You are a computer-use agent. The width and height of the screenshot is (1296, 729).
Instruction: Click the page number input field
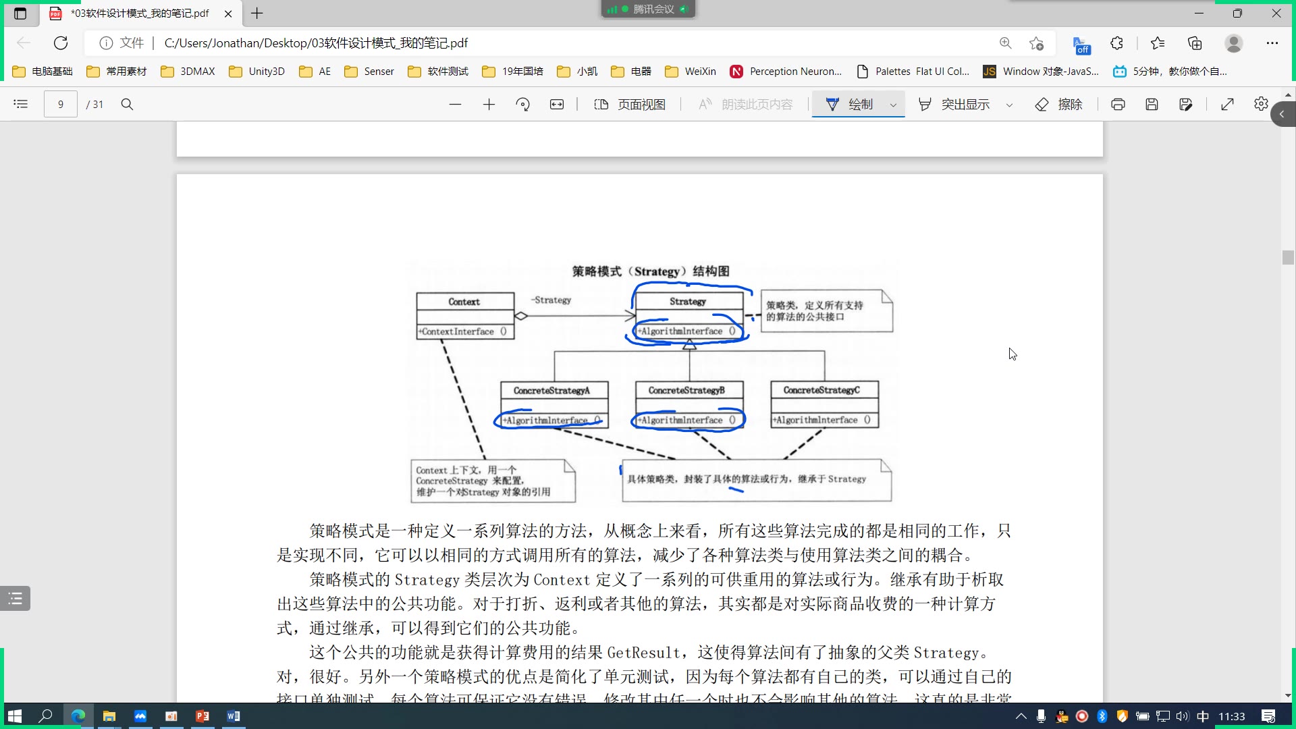[x=61, y=104]
